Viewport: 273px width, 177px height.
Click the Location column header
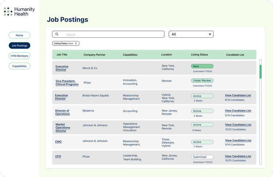[166, 55]
